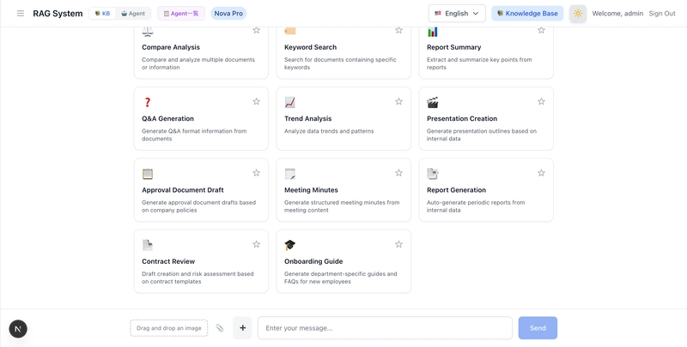This screenshot has height=347, width=687.
Task: Click the Next.js logo badge
Action: coord(18,329)
